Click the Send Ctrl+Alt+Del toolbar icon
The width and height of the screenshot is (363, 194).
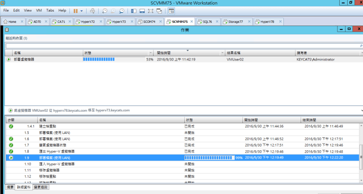[x=92, y=10]
